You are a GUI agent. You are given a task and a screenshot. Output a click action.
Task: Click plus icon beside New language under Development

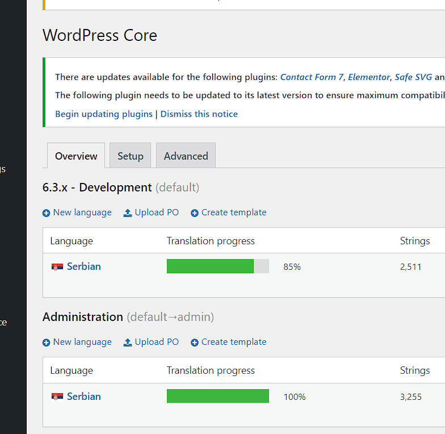point(47,212)
